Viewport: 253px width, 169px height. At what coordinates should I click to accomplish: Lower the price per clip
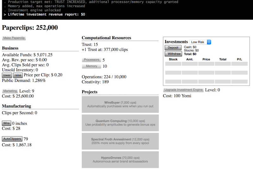7,75
